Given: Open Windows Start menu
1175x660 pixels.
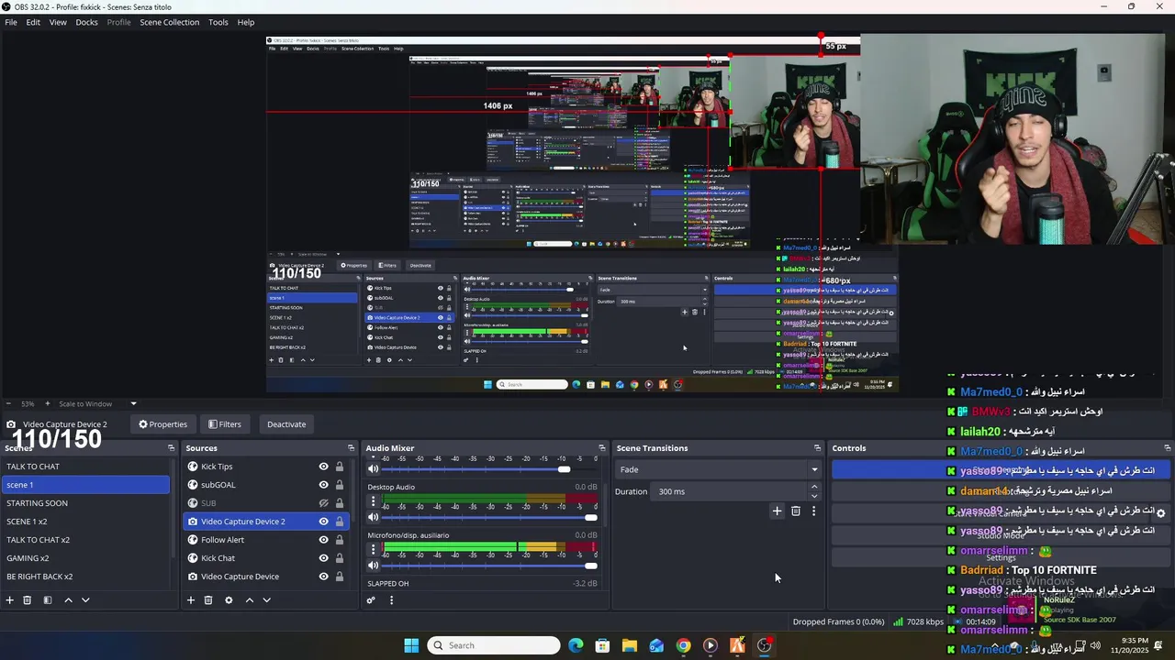Looking at the screenshot, I should click(x=411, y=645).
